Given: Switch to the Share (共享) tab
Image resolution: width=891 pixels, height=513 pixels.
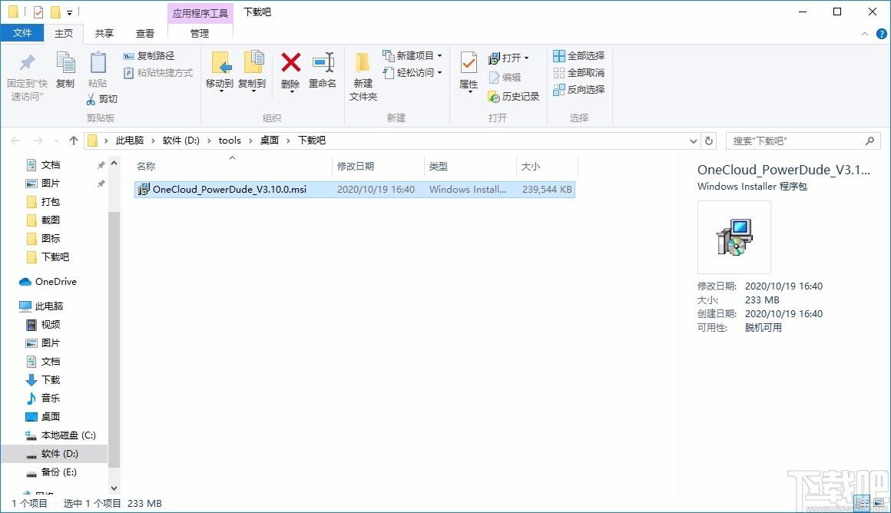Looking at the screenshot, I should (x=104, y=34).
